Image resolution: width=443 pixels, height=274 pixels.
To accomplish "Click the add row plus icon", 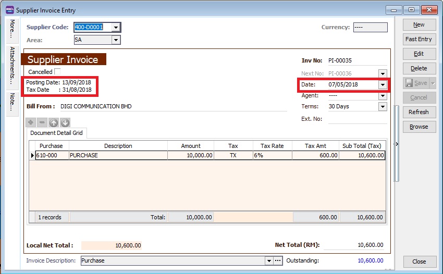I will coord(31,123).
